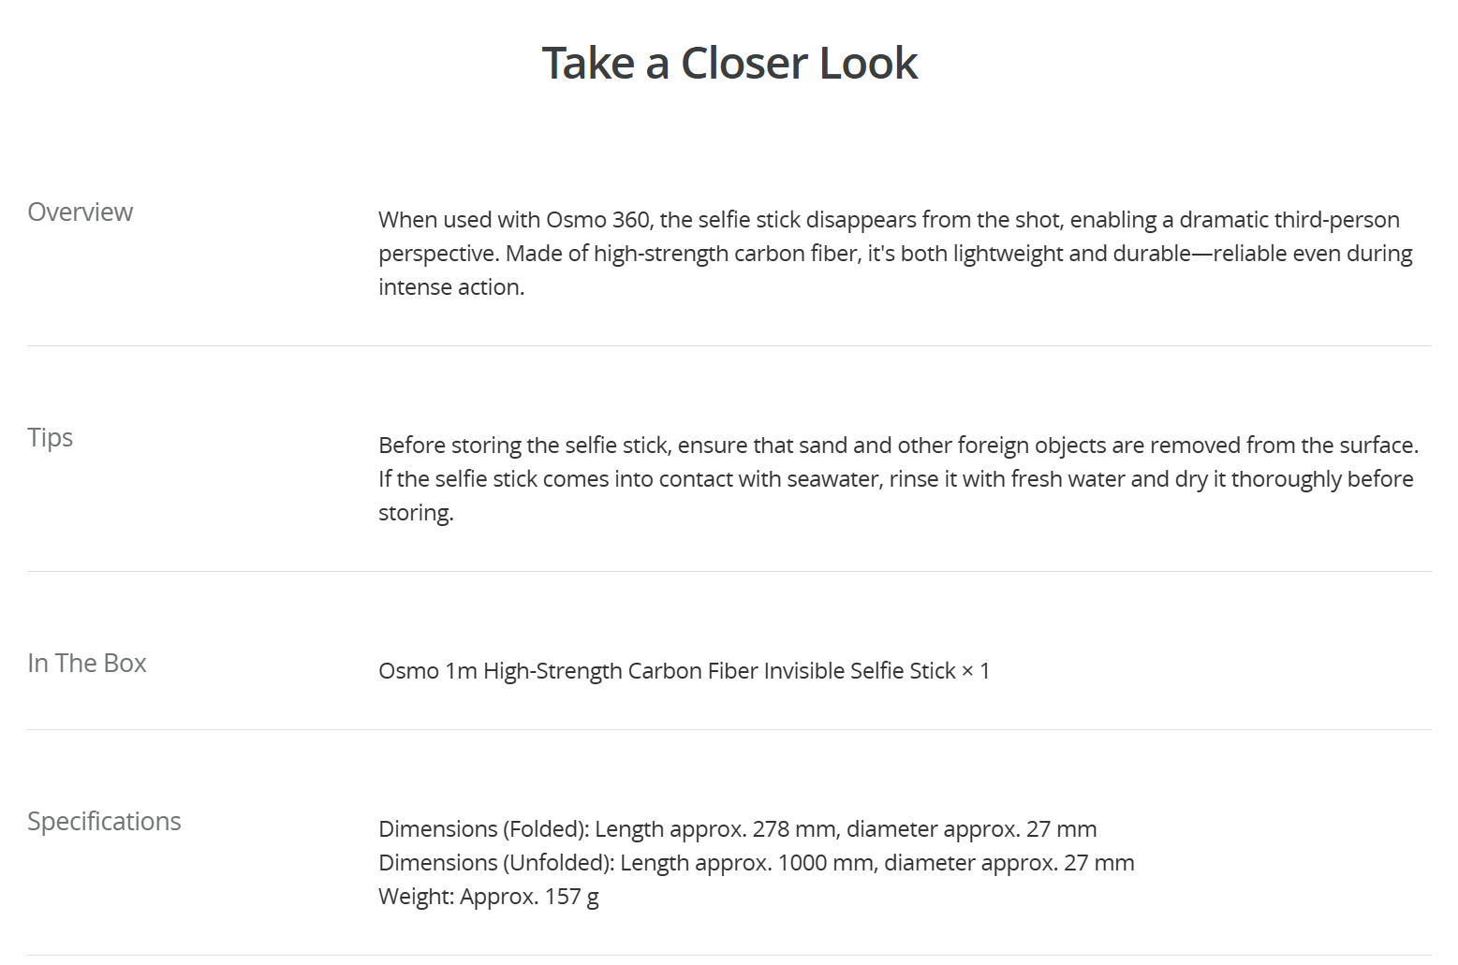Click the text 'intense action.'

click(x=451, y=287)
